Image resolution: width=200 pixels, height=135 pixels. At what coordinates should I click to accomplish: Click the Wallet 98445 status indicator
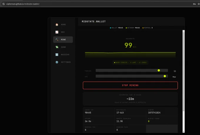tap(116, 28)
